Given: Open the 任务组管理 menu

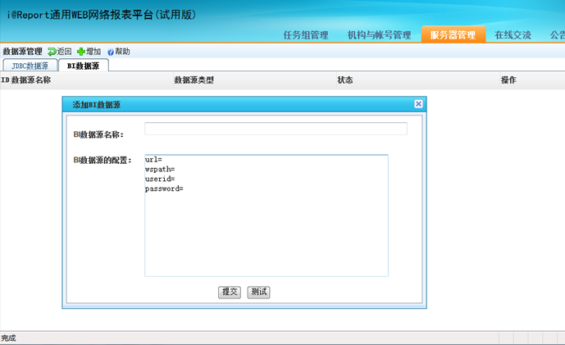Looking at the screenshot, I should coord(305,34).
